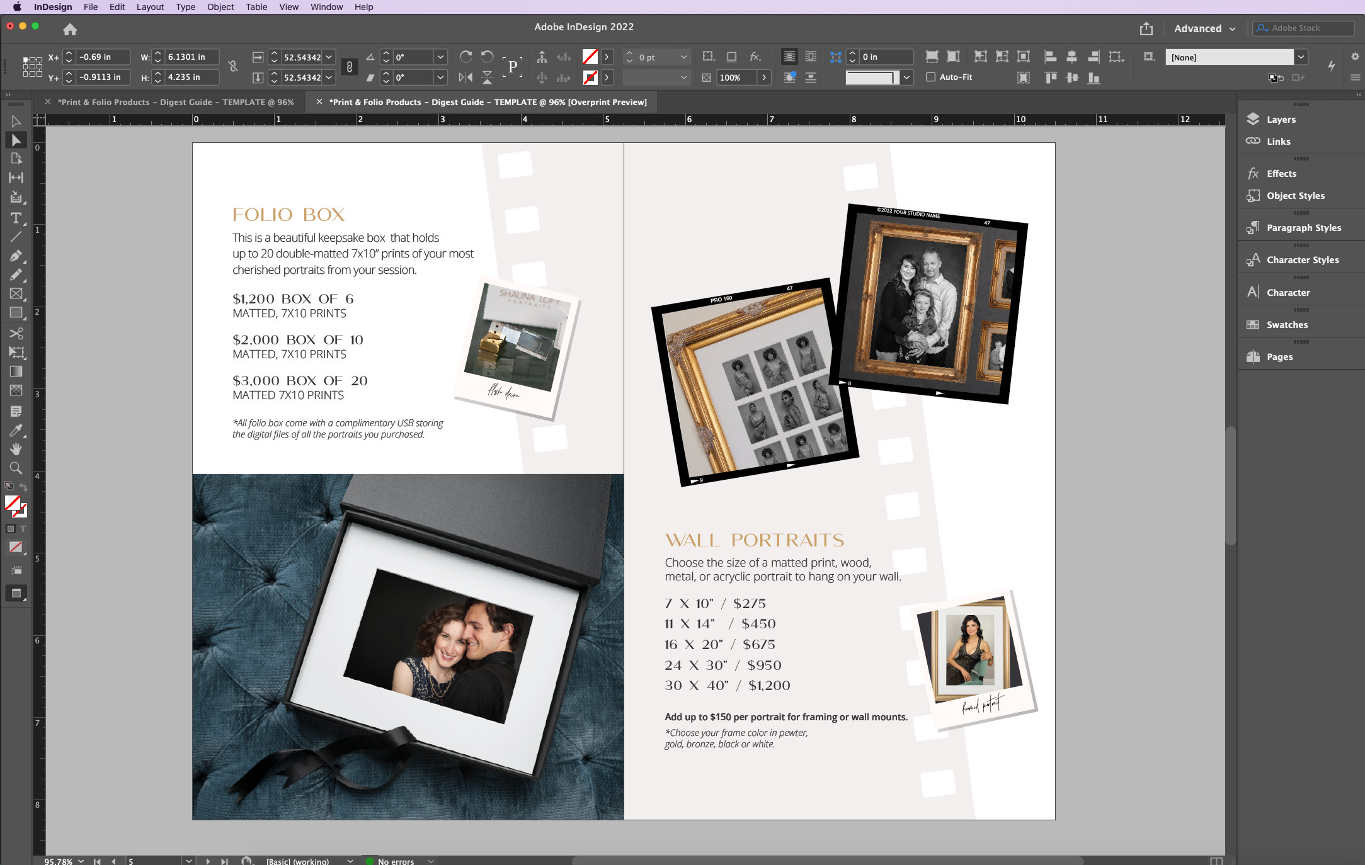Enable the Auto-Fit checkbox
The width and height of the screenshot is (1365, 865).
point(930,77)
